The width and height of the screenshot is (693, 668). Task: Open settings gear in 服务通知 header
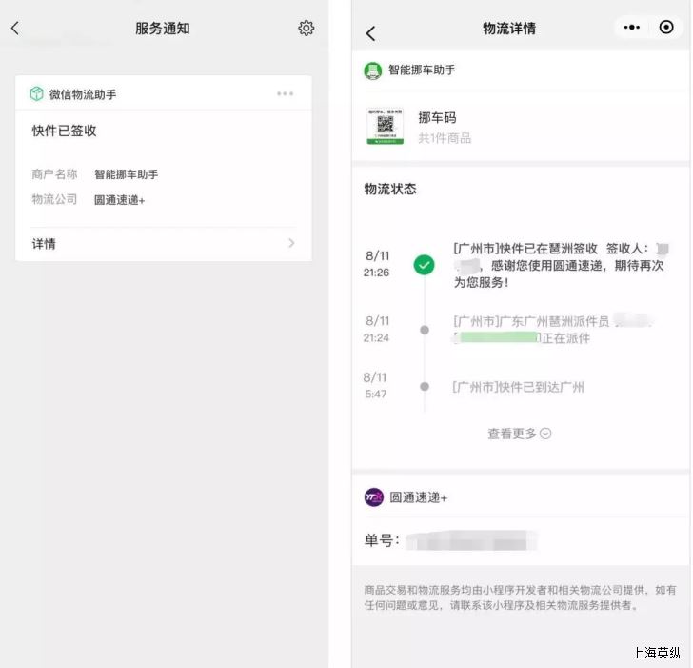click(x=306, y=28)
